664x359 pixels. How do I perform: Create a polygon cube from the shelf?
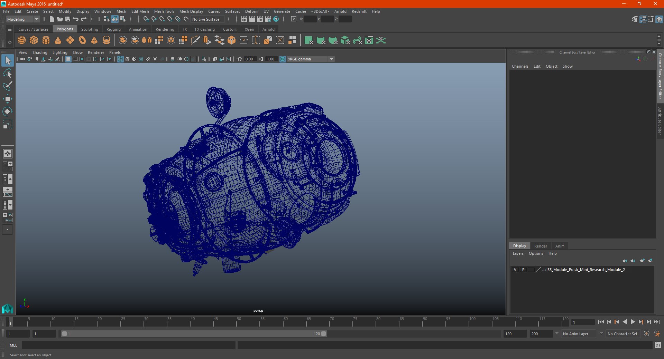(x=34, y=40)
